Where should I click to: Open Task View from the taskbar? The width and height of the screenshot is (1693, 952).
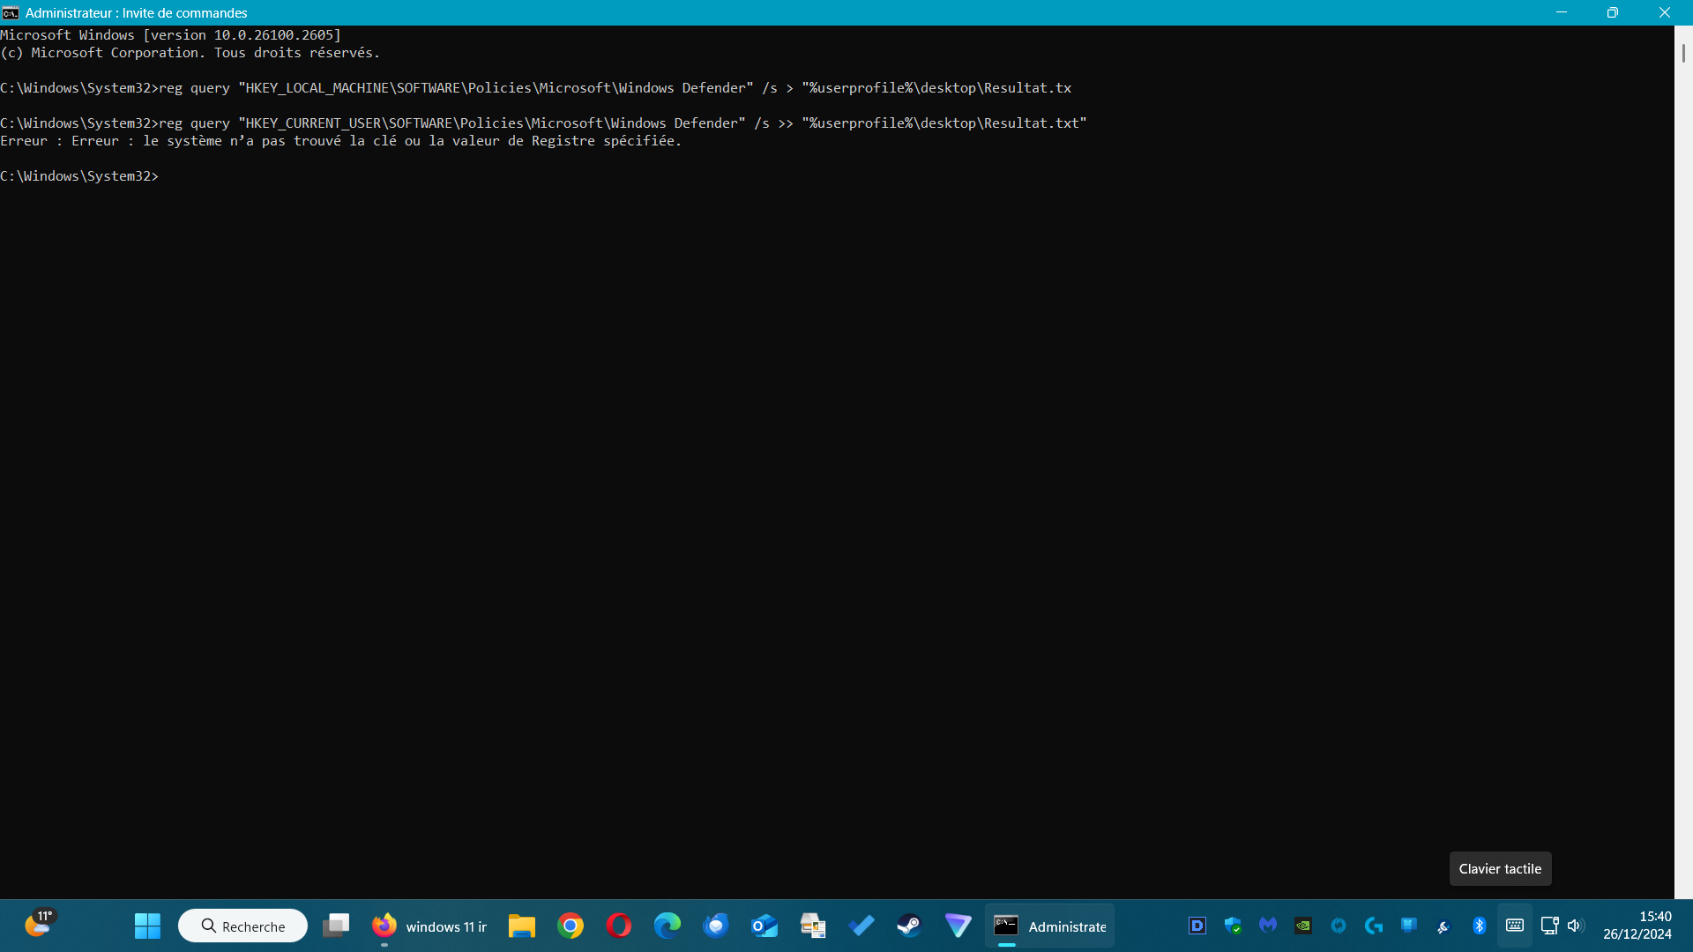[x=336, y=926]
